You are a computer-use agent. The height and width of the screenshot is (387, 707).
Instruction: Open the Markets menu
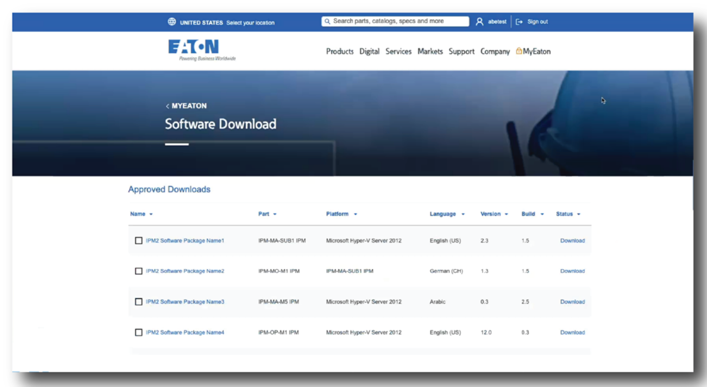[430, 51]
